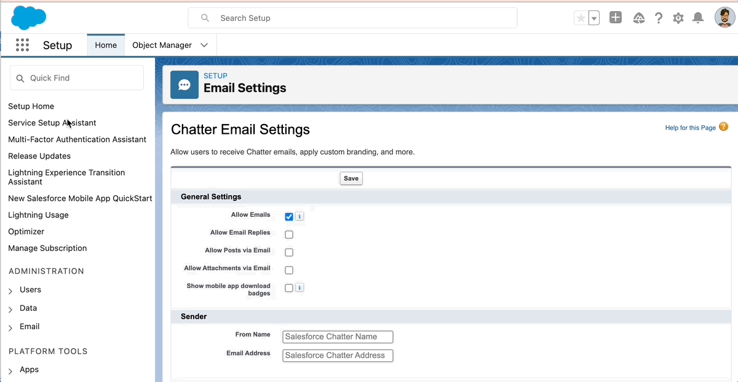Open the notifications bell
738x382 pixels.
pyautogui.click(x=698, y=18)
